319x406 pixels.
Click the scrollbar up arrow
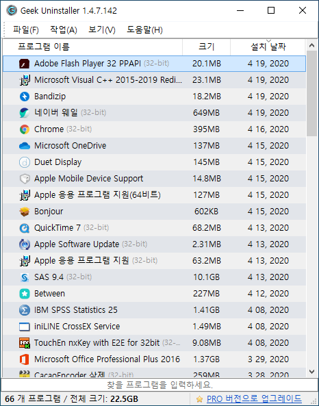[x=311, y=46]
